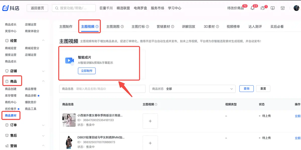The height and width of the screenshot is (150, 301).
Task: Focus the 商品信息 name/ID input field
Action: click(102, 89)
